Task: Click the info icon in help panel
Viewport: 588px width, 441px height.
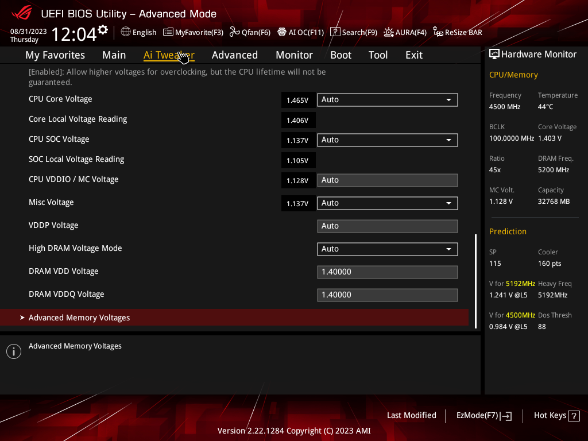Action: pos(14,351)
